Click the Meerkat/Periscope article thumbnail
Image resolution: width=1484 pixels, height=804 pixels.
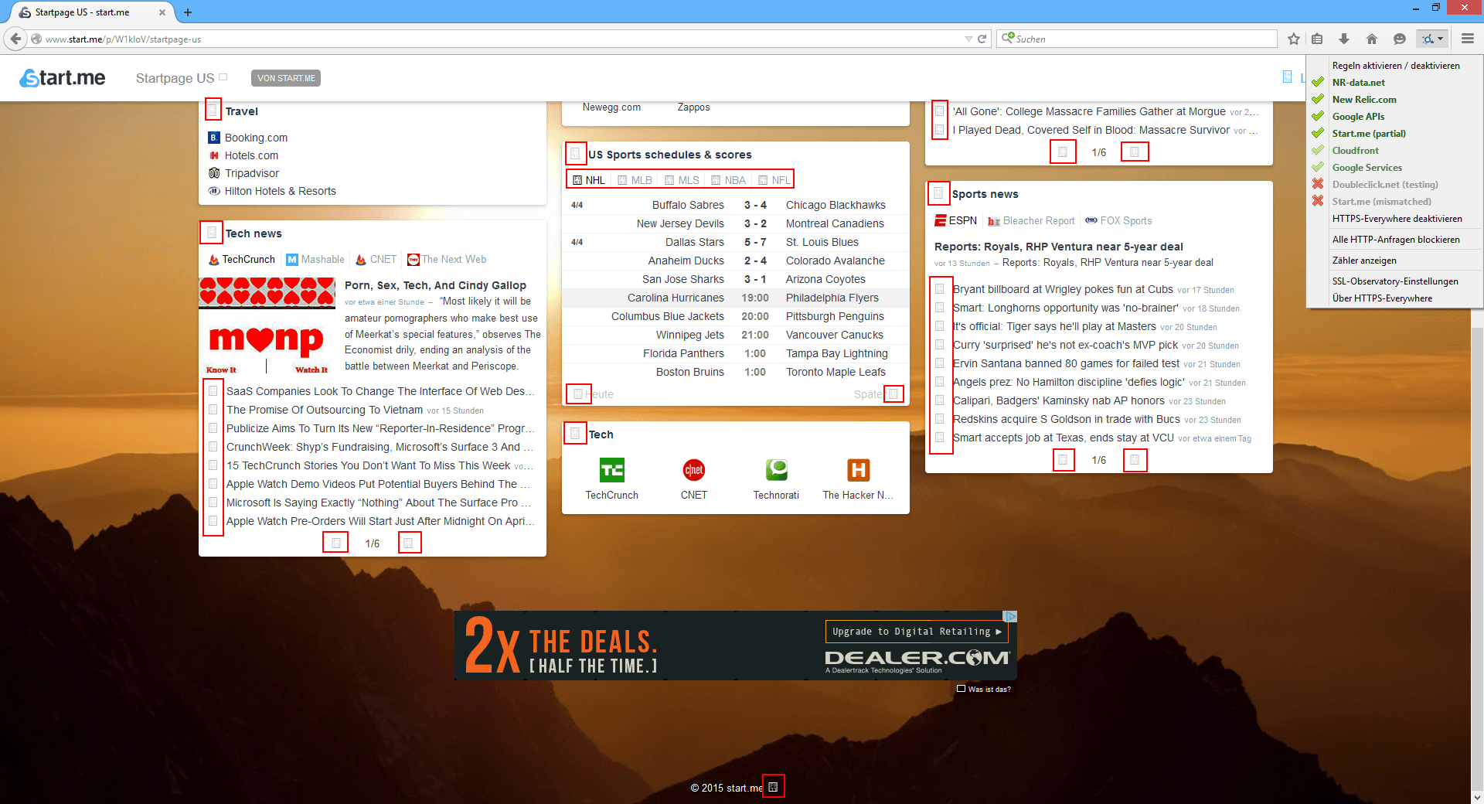tap(267, 326)
